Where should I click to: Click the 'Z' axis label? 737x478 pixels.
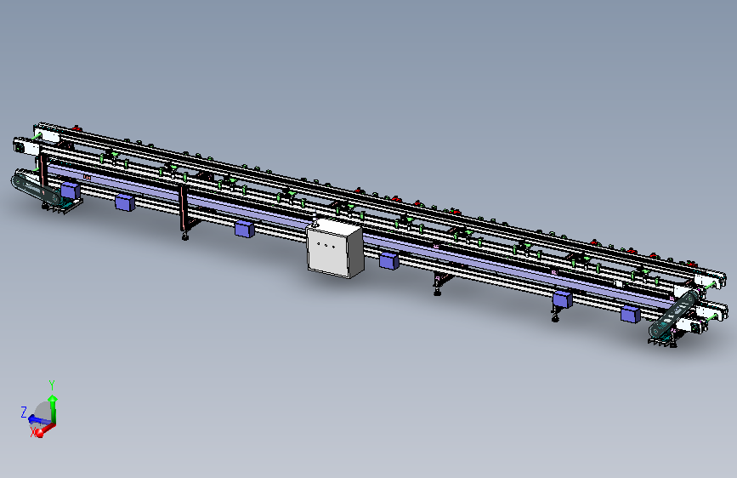24,413
